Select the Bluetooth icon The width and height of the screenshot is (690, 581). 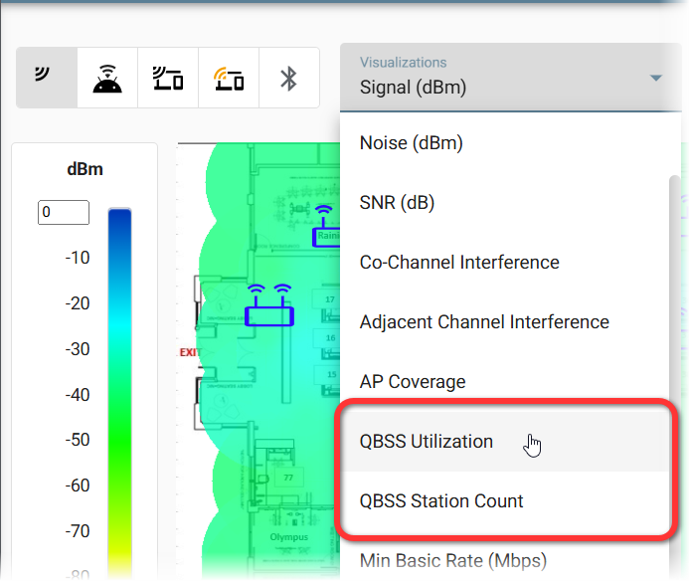click(288, 78)
